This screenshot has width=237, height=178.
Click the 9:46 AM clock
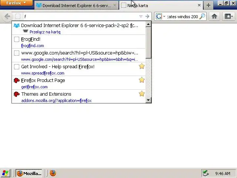pos(223,174)
